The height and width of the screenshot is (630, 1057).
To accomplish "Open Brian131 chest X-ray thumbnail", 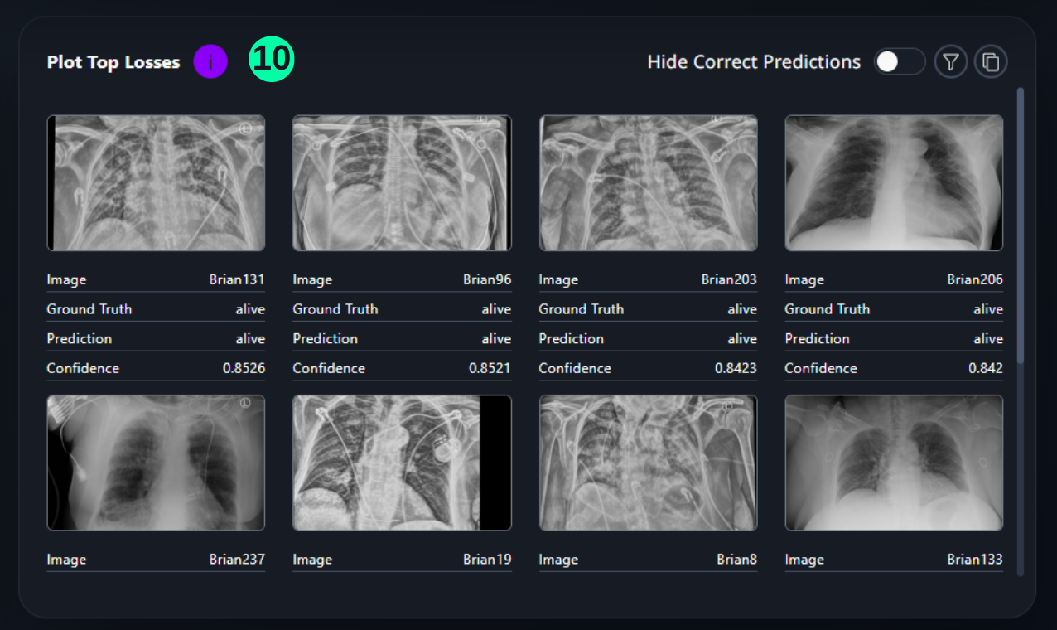I will [156, 183].
